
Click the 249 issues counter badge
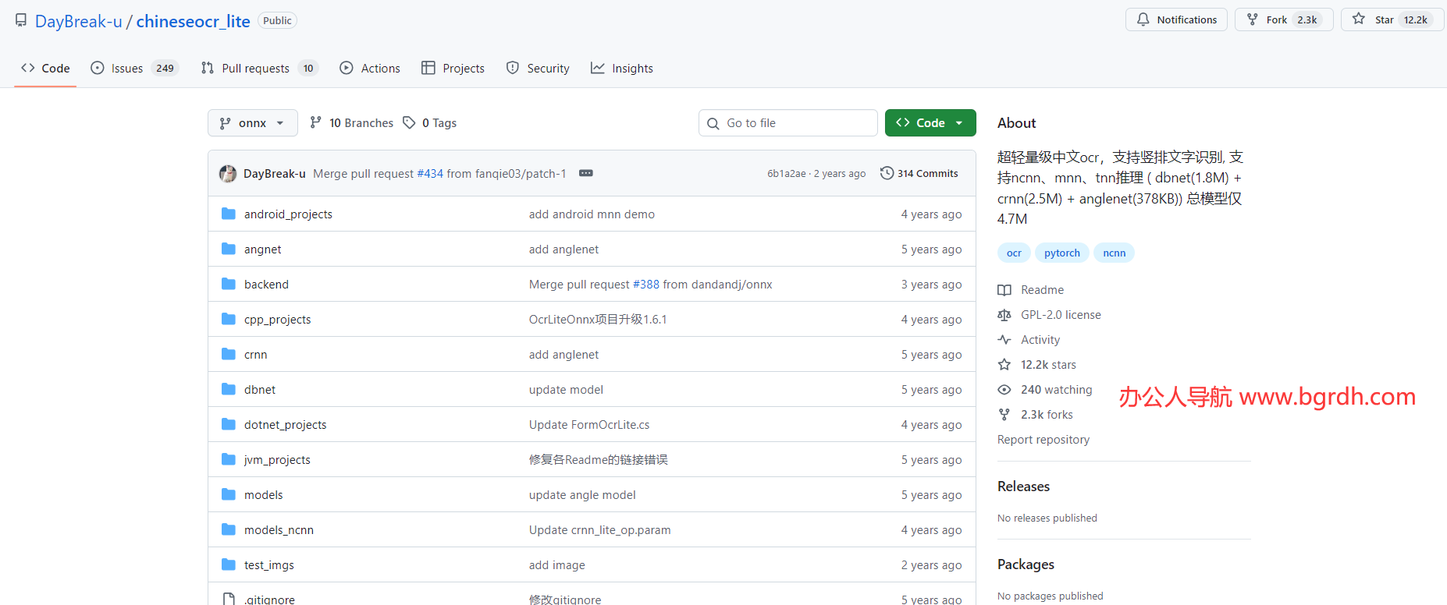pos(165,68)
